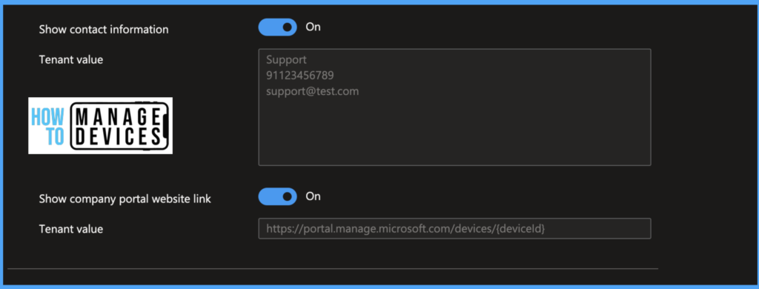This screenshot has height=289, width=759.
Task: Click the support@test.com email text
Action: point(312,91)
